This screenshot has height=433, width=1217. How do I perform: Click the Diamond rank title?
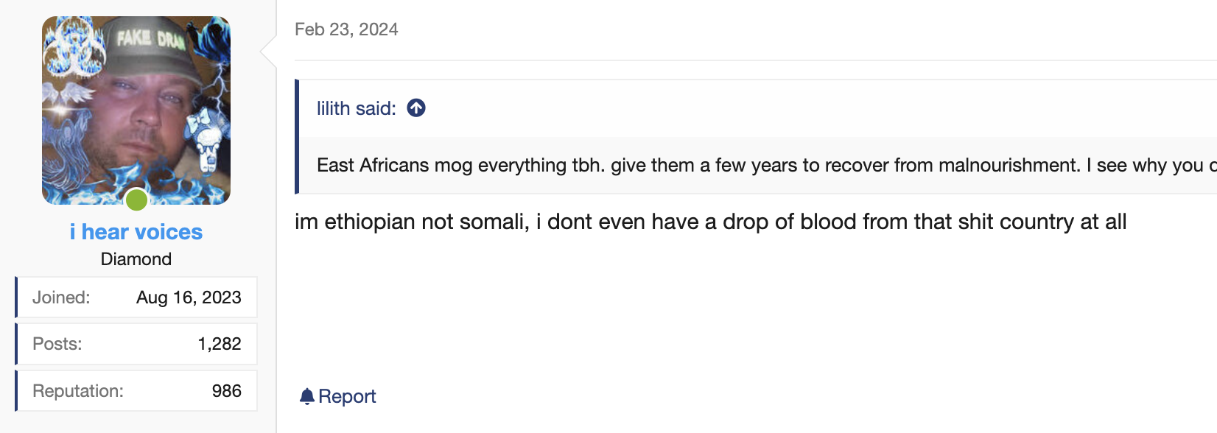[x=136, y=259]
